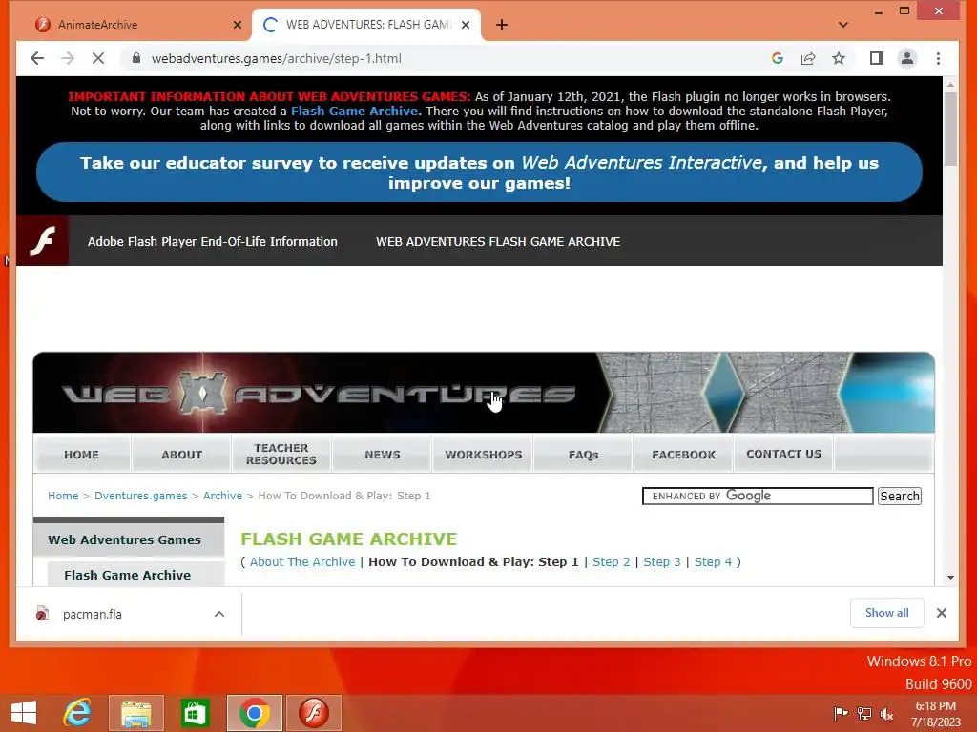977x732 pixels.
Task: Click the page scrollbar up arrow
Action: [x=950, y=84]
